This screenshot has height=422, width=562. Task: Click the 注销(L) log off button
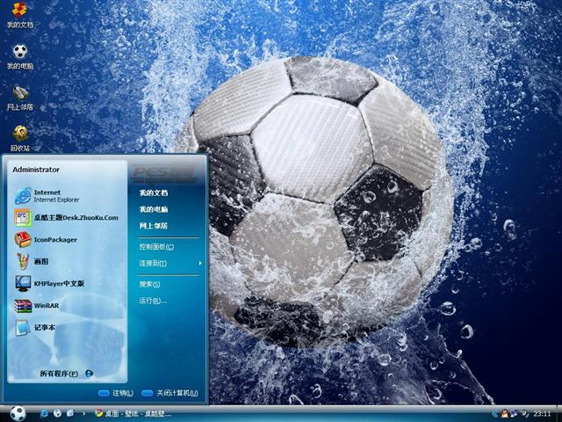(116, 393)
